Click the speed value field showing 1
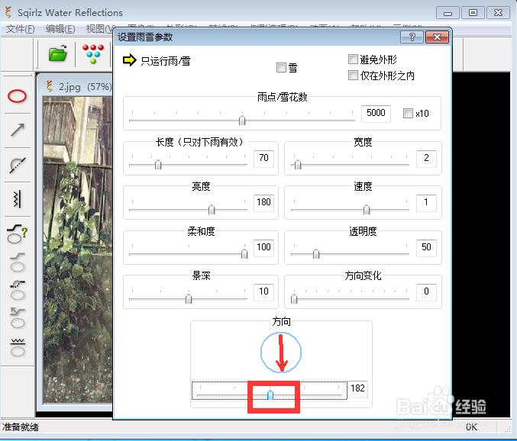Viewport: 517px width, 441px height. point(426,202)
